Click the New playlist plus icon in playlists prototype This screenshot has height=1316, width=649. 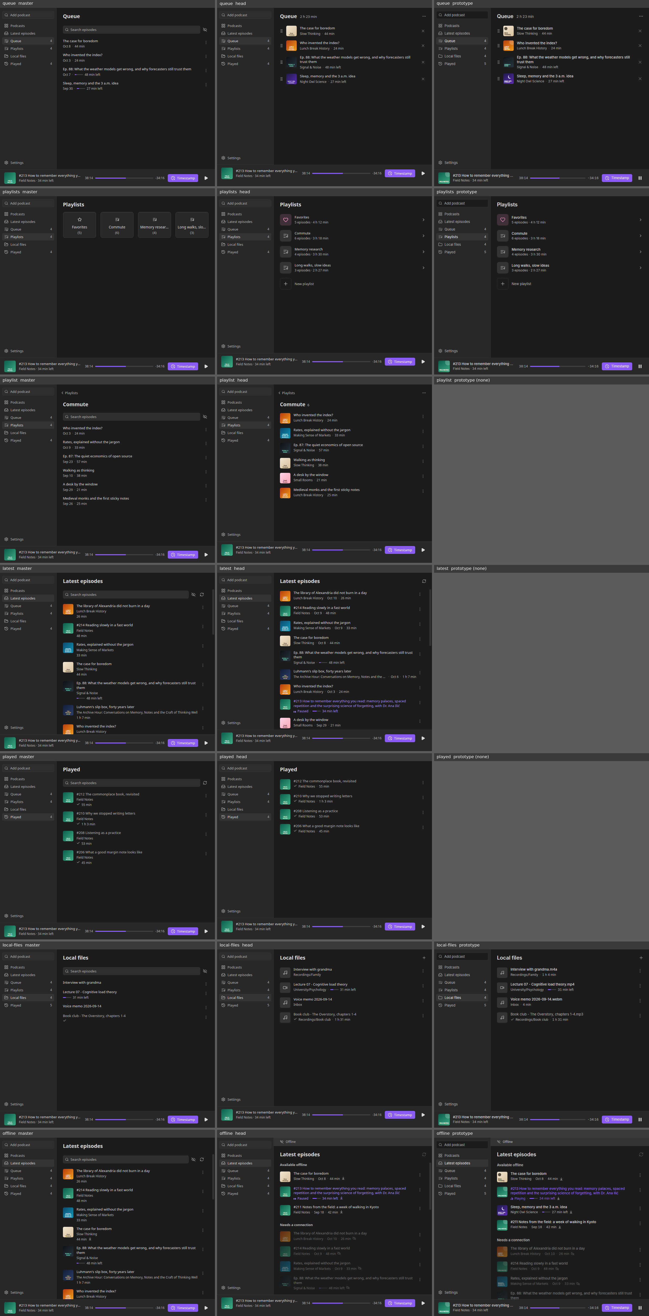[x=502, y=283]
